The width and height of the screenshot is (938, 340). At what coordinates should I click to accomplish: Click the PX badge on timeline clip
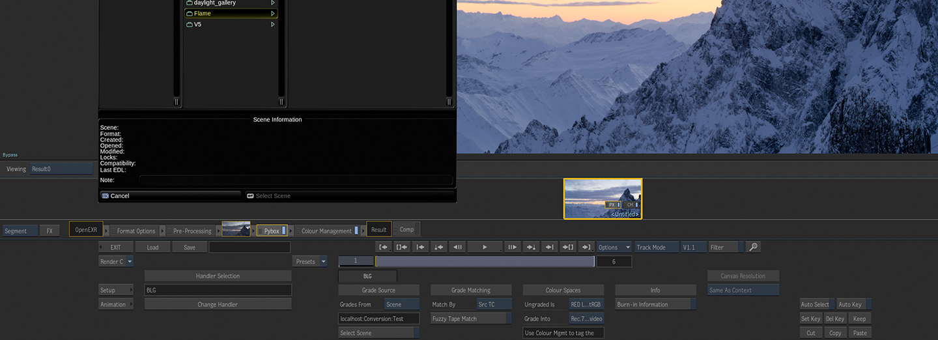click(x=613, y=205)
